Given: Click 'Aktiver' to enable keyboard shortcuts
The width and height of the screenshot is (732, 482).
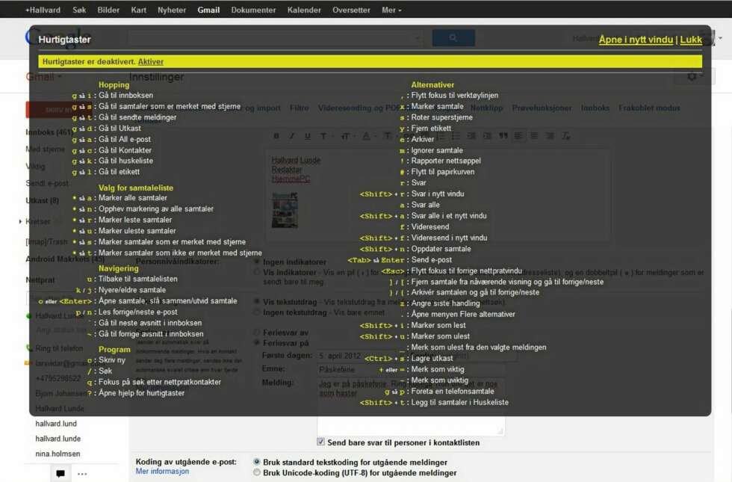Looking at the screenshot, I should click(151, 61).
